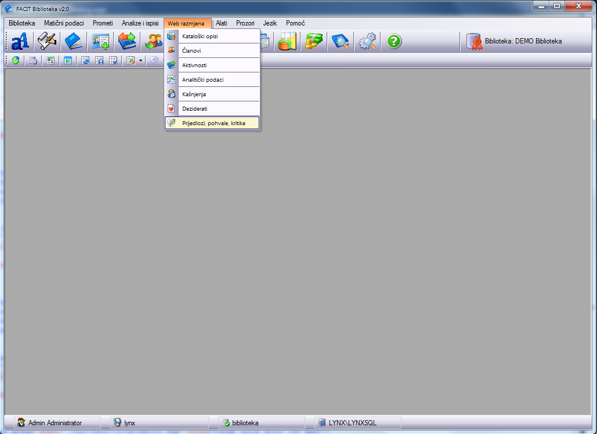This screenshot has width=597, height=434.
Task: Click the large 'aA' letters toolbar icon
Action: (20, 42)
